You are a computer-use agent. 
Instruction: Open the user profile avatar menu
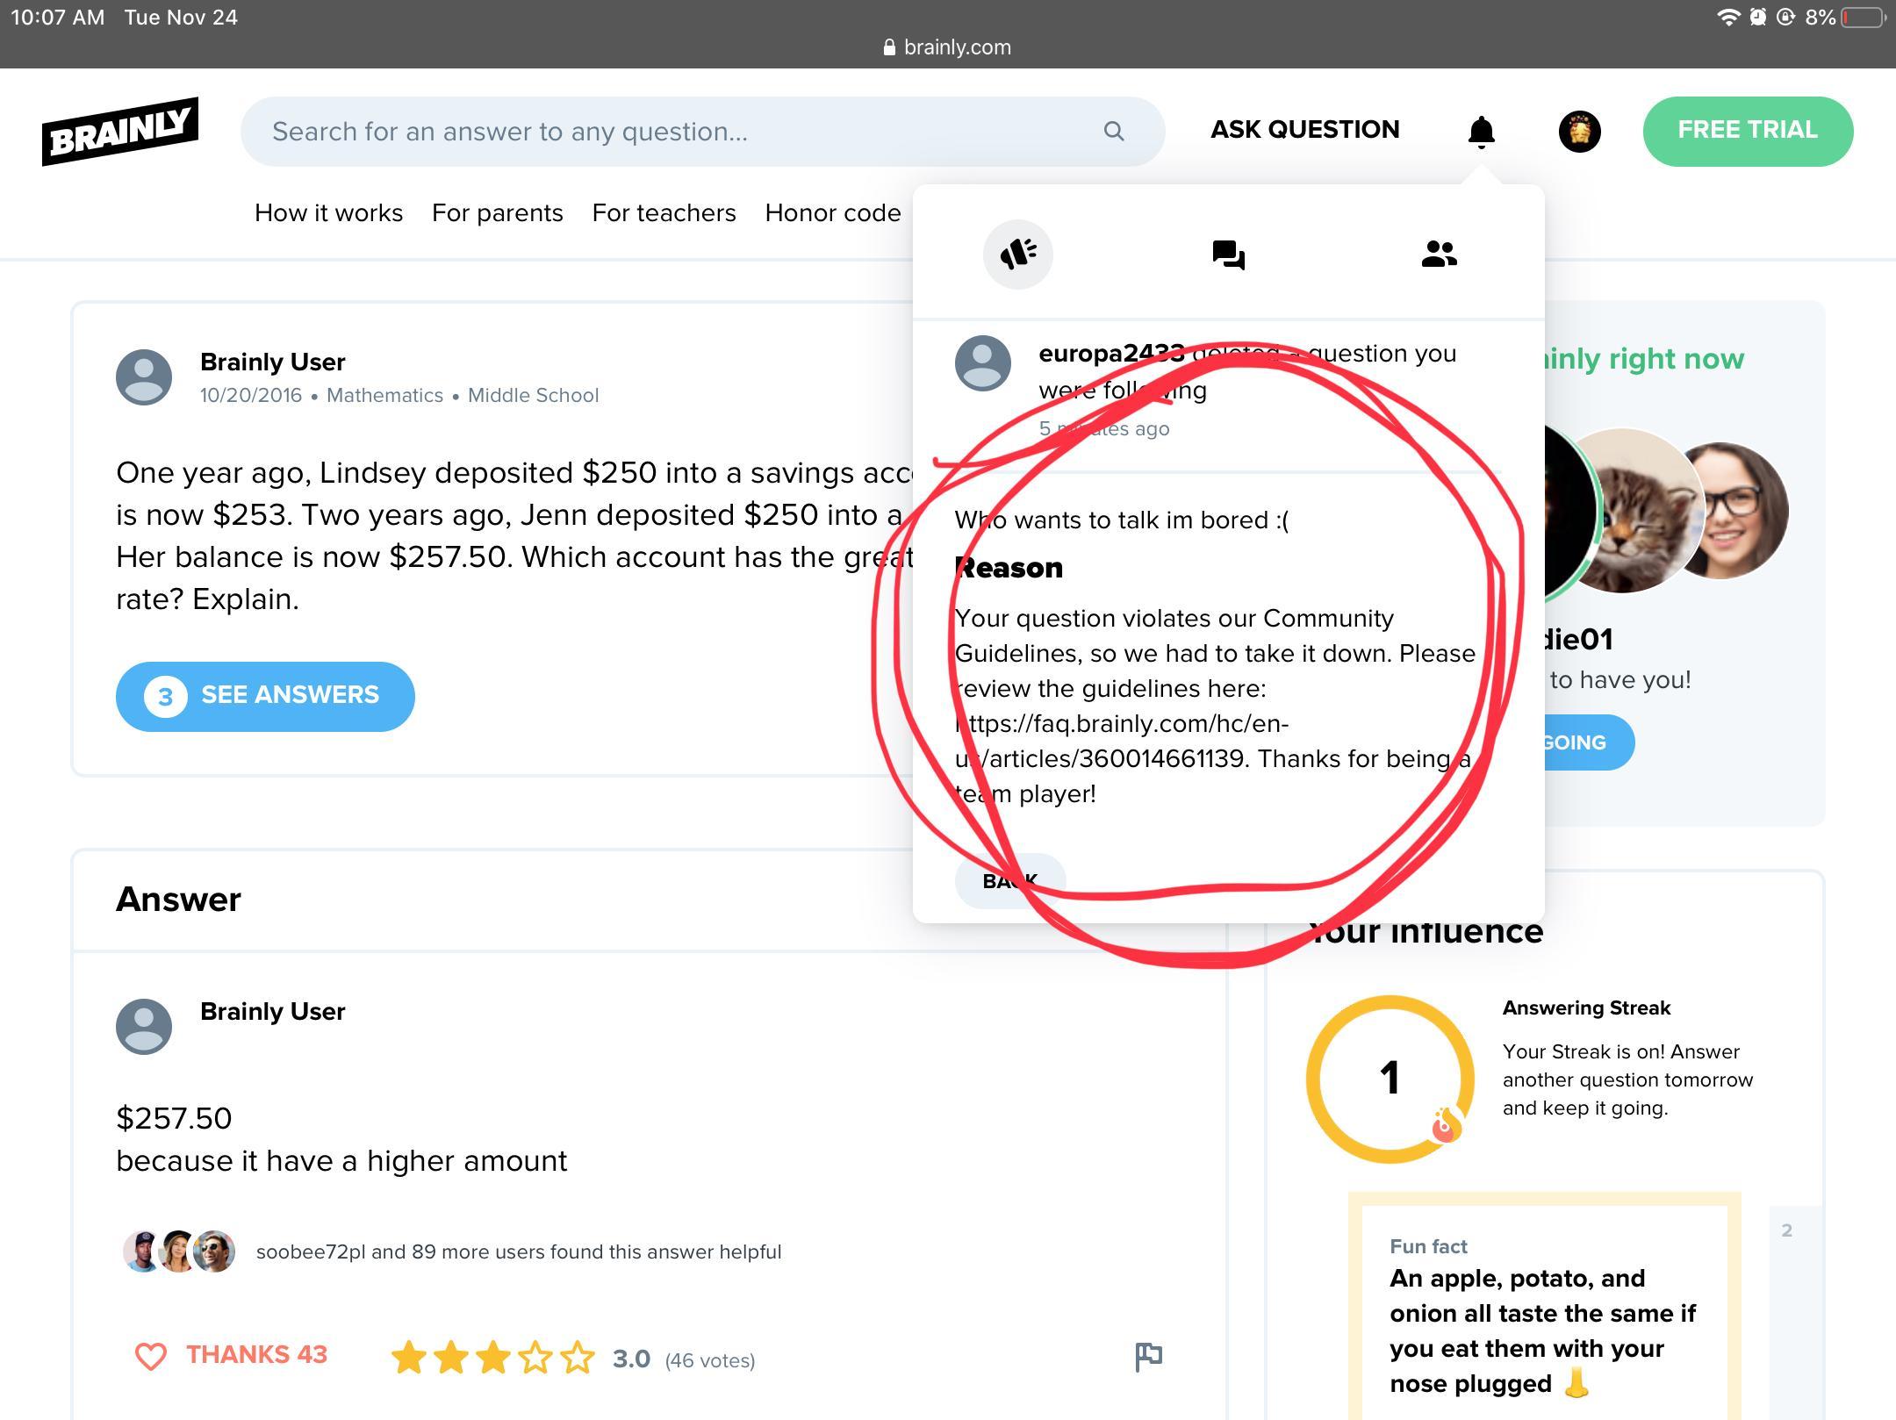tap(1579, 132)
